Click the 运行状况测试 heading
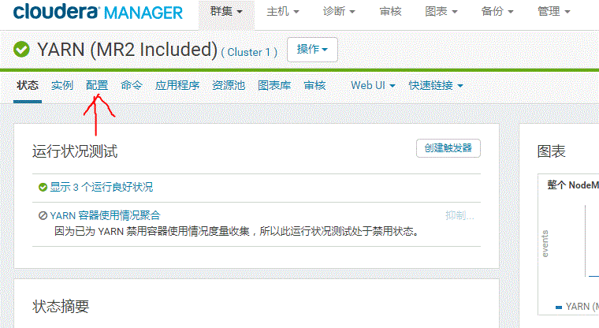599x328 pixels. 75,151
